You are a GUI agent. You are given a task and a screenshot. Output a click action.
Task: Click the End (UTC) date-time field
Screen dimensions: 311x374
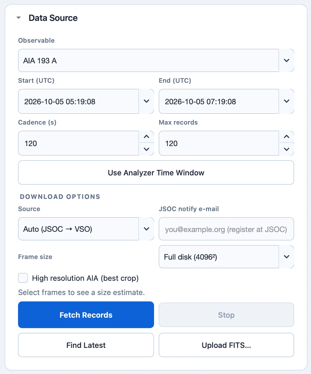click(219, 101)
